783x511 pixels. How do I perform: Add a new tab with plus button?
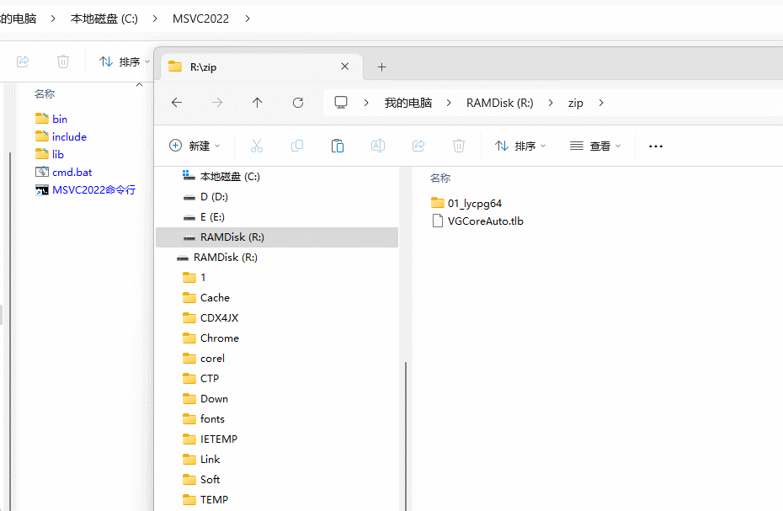click(x=382, y=67)
